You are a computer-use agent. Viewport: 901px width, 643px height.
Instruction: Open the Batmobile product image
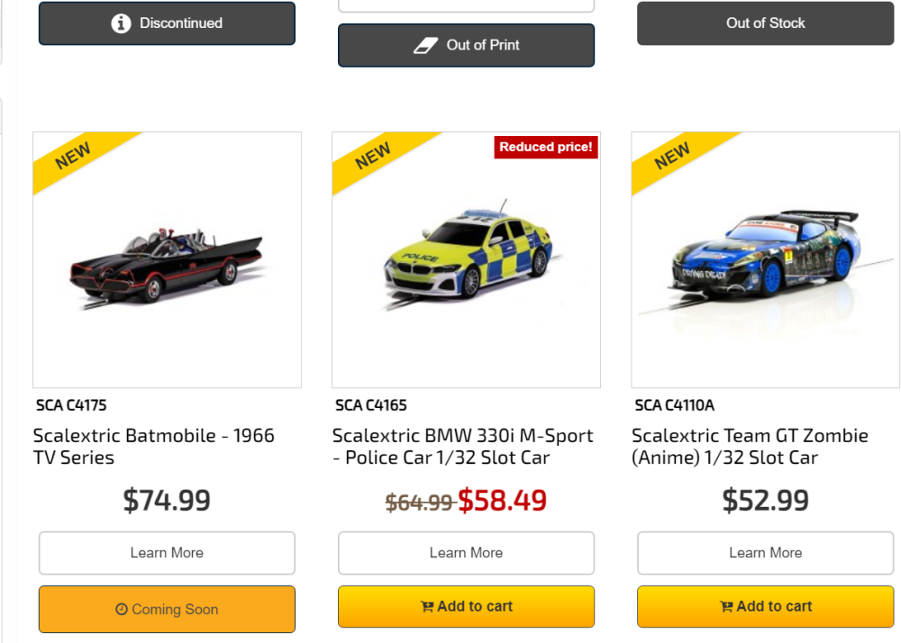point(167,261)
